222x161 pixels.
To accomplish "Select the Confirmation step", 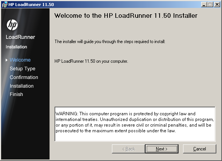I will click(x=24, y=77).
